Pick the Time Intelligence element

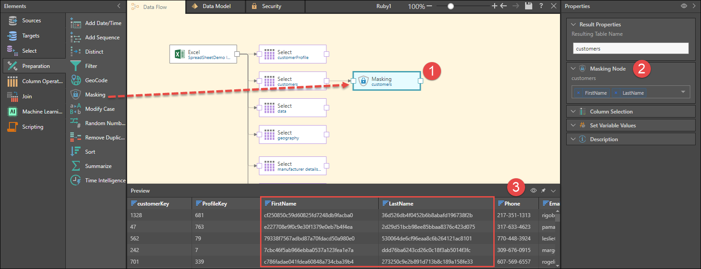[76, 181]
